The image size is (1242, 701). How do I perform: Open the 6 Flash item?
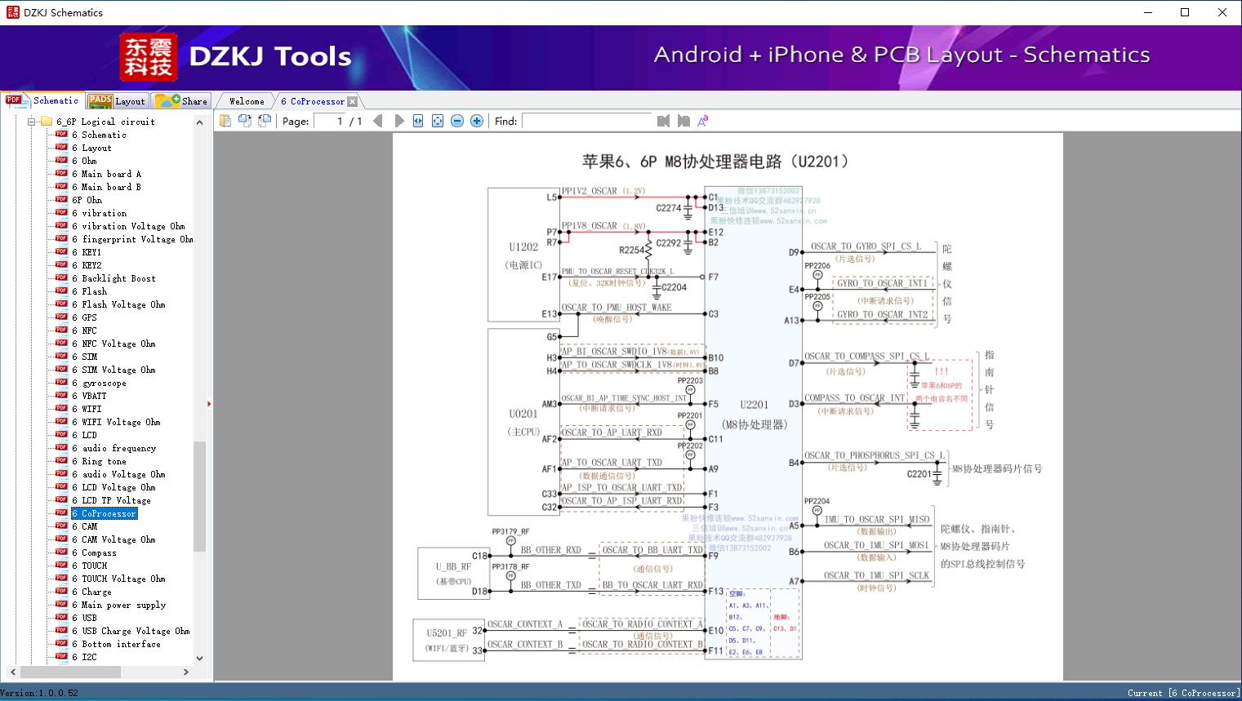pyautogui.click(x=89, y=291)
